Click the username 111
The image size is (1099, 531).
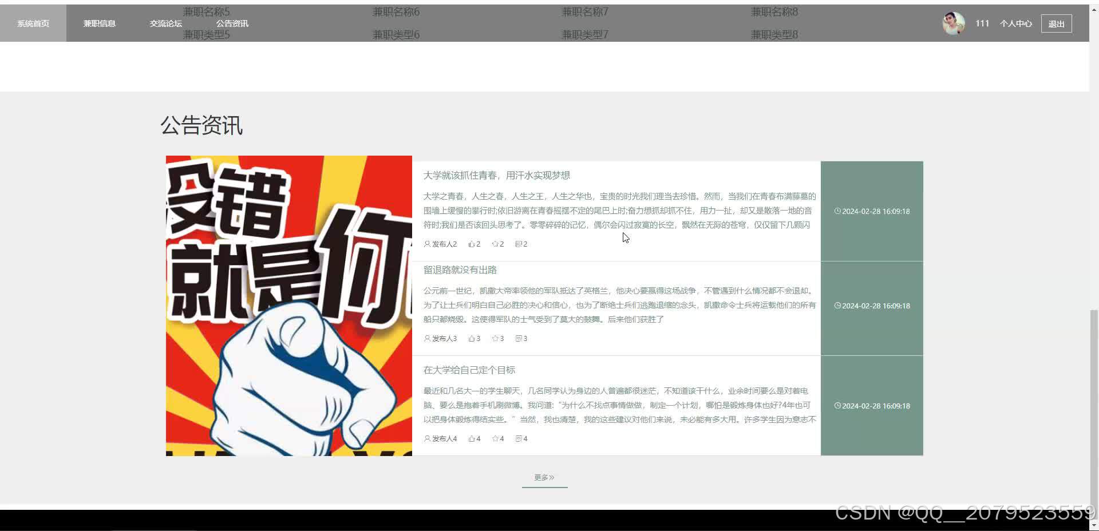(982, 23)
